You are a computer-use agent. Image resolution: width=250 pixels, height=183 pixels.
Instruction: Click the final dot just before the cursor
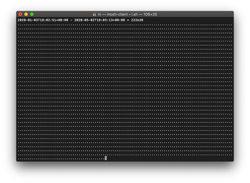tap(104, 159)
